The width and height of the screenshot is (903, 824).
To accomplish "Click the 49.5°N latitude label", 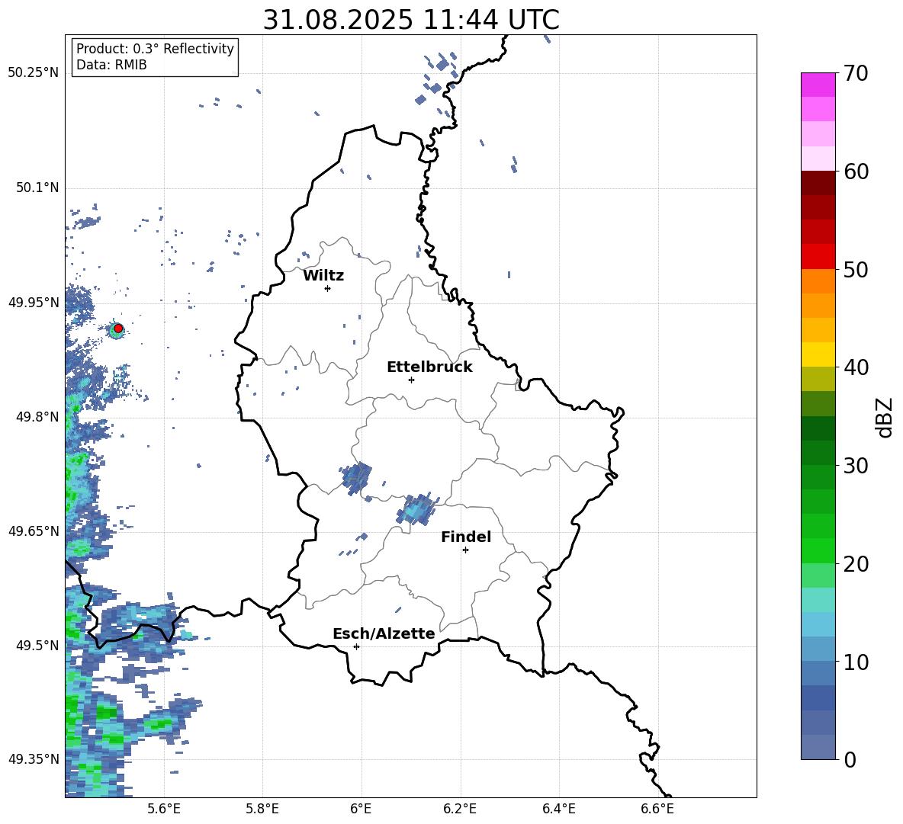I will pos(37,646).
